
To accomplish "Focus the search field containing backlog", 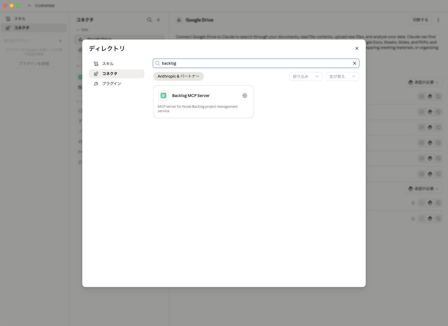I will [x=256, y=63].
